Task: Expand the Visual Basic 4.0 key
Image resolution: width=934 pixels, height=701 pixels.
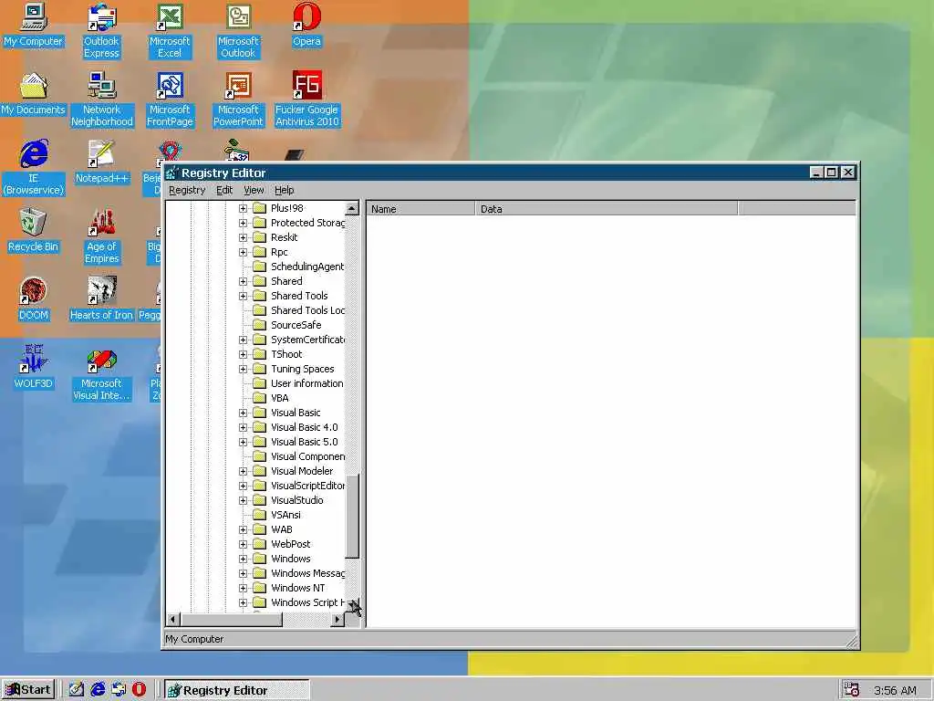Action: tap(243, 427)
